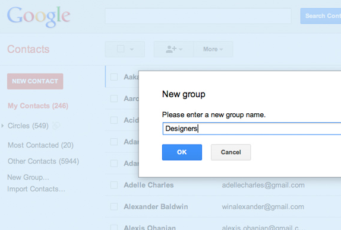The height and width of the screenshot is (230, 341).
Task: Open Contacts app switcher heading
Action: coord(29,49)
